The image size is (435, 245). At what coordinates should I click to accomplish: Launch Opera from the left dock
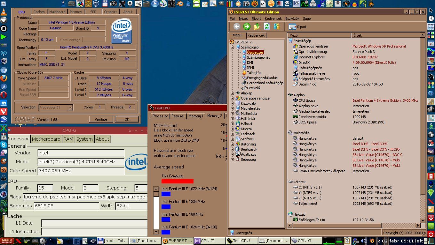4,95
